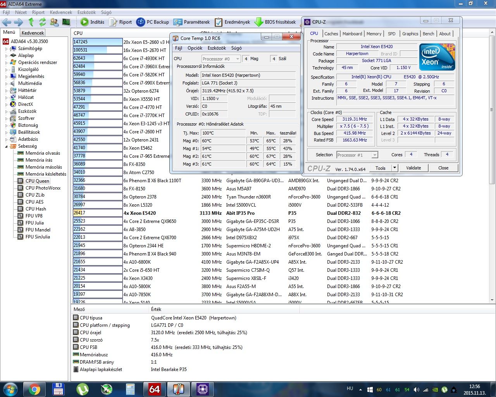Switch to the Kedvencek panel tab
The width and height of the screenshot is (496, 397).
[33, 33]
